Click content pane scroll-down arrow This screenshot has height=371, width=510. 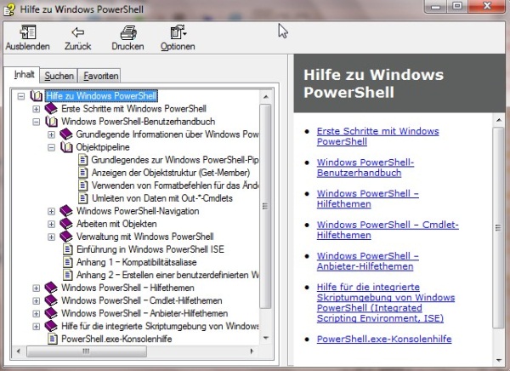point(498,360)
